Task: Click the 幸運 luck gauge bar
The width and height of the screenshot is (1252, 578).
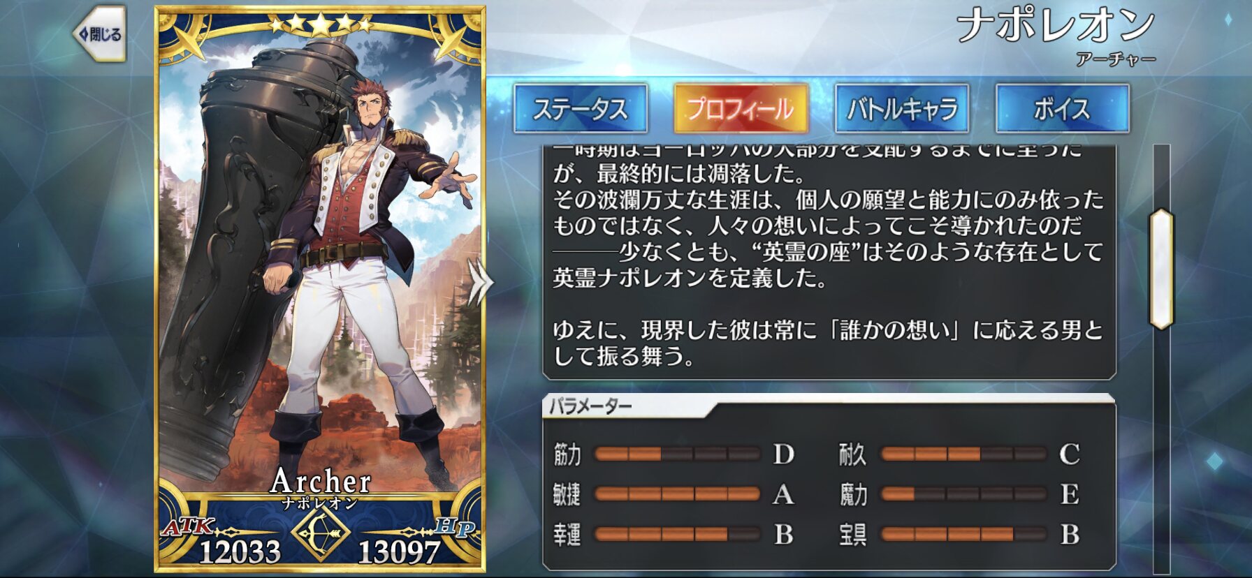Action: [x=677, y=535]
